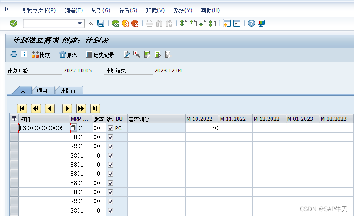This screenshot has width=354, height=216.
Task: Select the first row selector button
Action: coord(14,128)
